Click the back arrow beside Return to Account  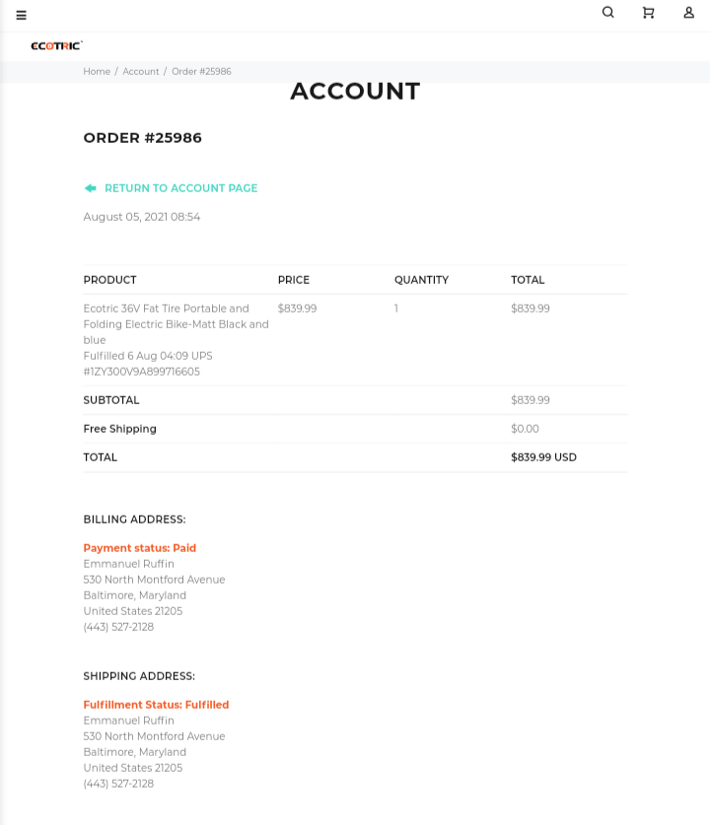90,188
